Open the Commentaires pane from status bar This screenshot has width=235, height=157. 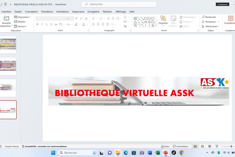point(180,146)
